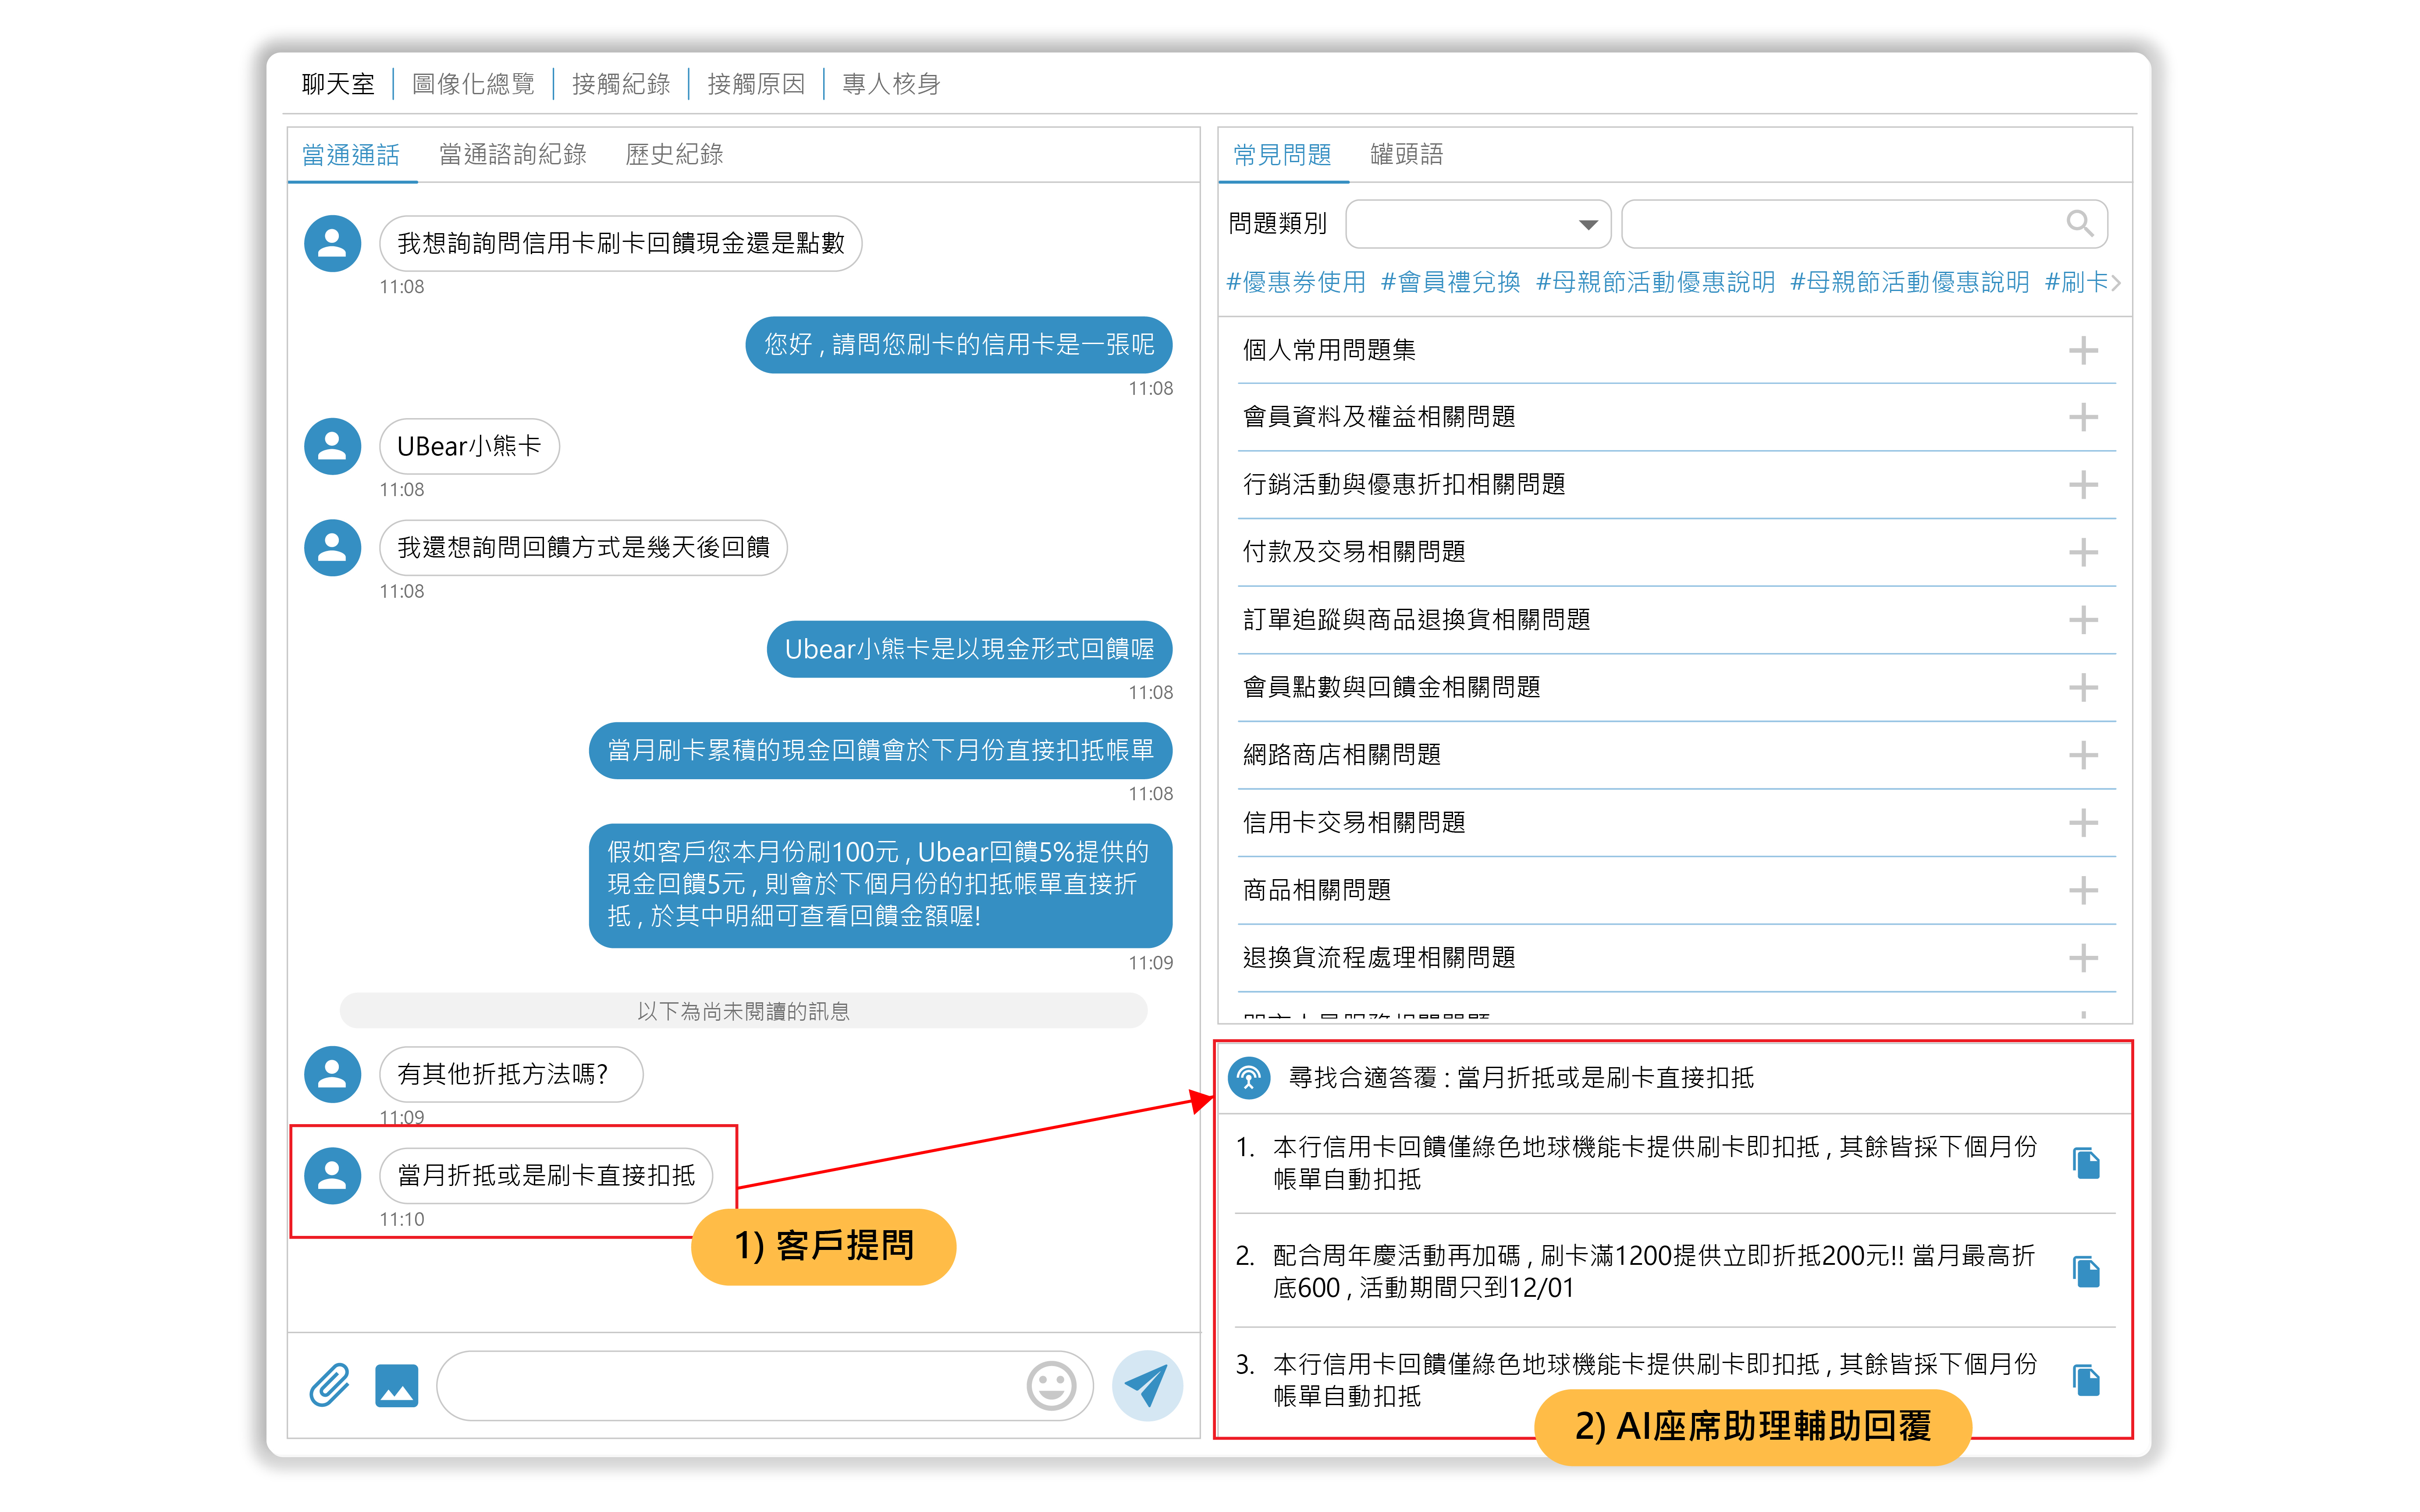Copy the second suggested answer about 周年慶

click(2086, 1272)
